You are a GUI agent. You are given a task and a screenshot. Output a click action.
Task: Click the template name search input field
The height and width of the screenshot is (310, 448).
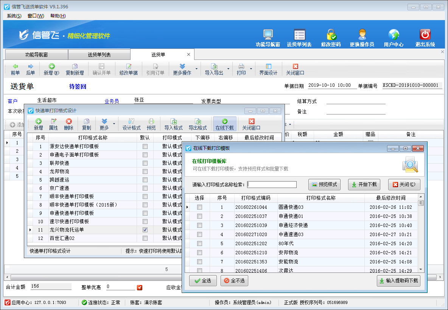(272, 185)
